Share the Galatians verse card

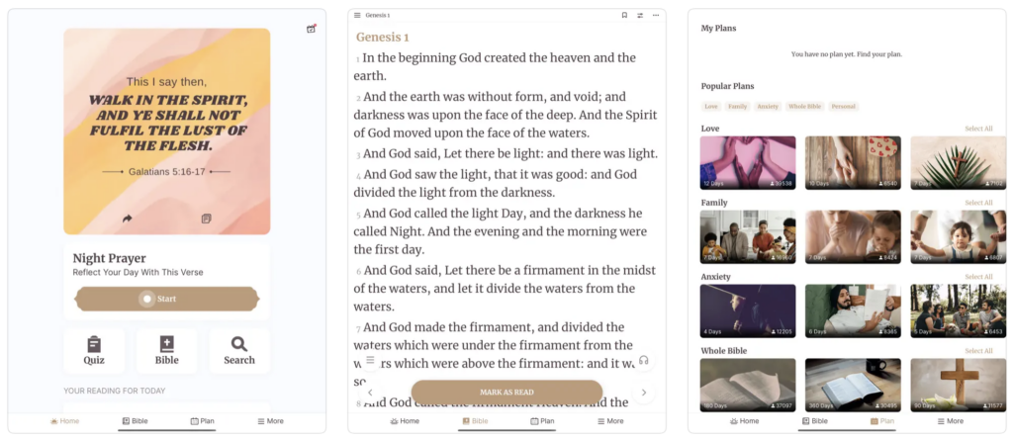pos(127,219)
